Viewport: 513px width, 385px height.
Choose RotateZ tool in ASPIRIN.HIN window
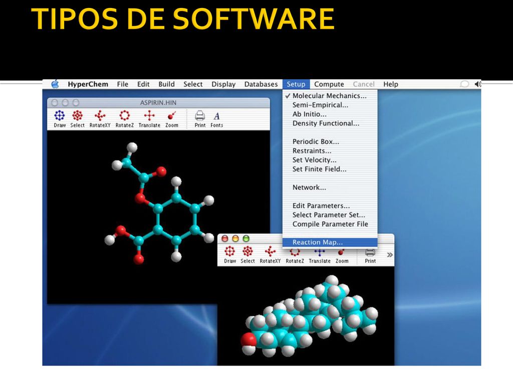click(124, 118)
